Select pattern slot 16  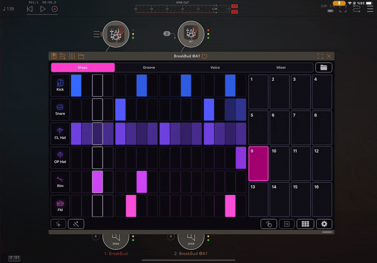322,199
